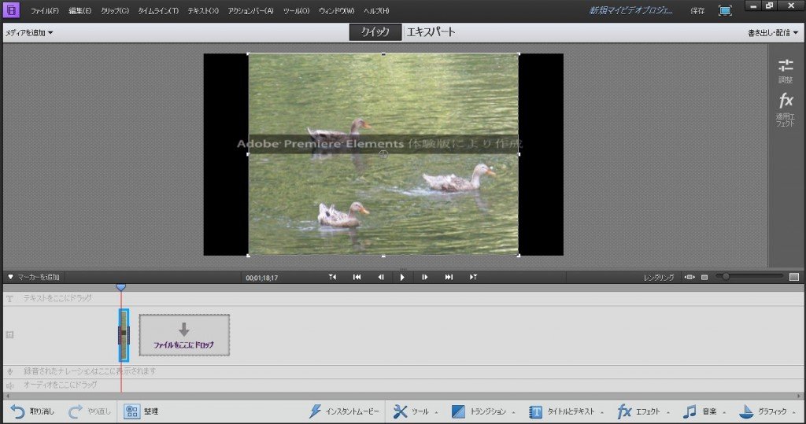Go to previous edit point
This screenshot has width=806, height=424.
point(333,277)
